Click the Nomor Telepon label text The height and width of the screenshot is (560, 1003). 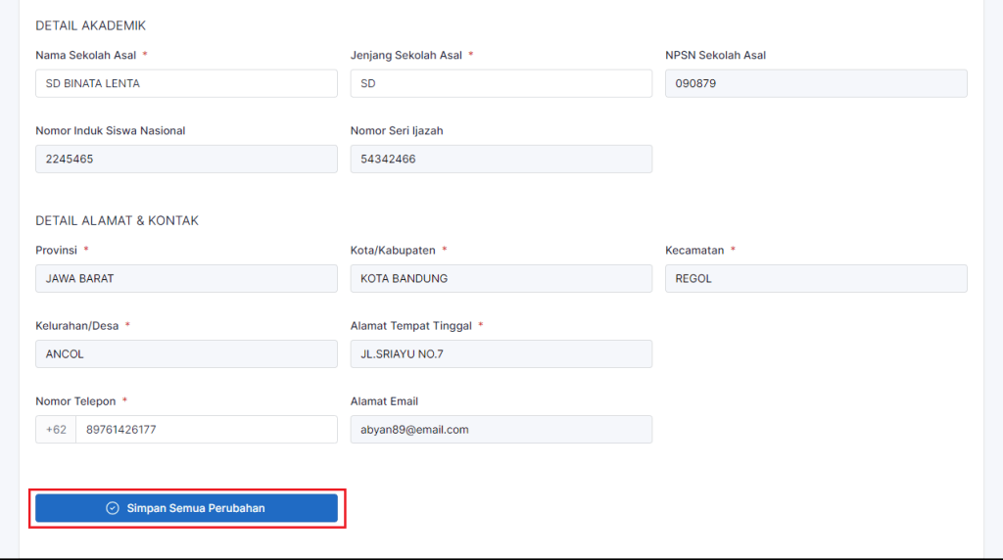tap(75, 401)
